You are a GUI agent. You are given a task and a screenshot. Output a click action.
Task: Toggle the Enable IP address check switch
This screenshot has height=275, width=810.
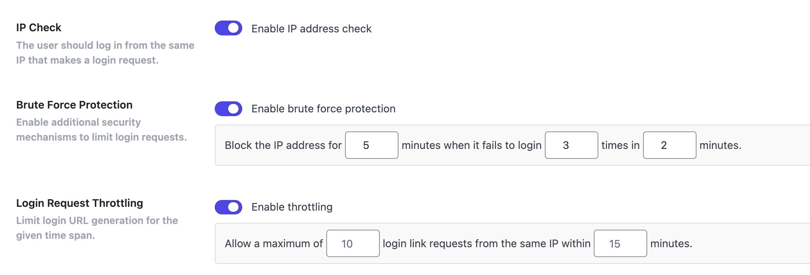(x=228, y=28)
